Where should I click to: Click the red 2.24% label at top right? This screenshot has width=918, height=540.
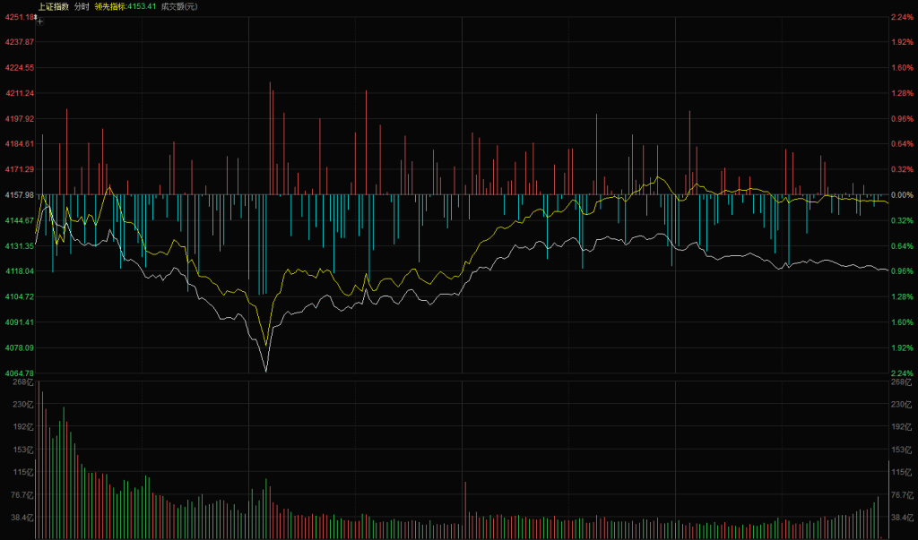click(902, 17)
